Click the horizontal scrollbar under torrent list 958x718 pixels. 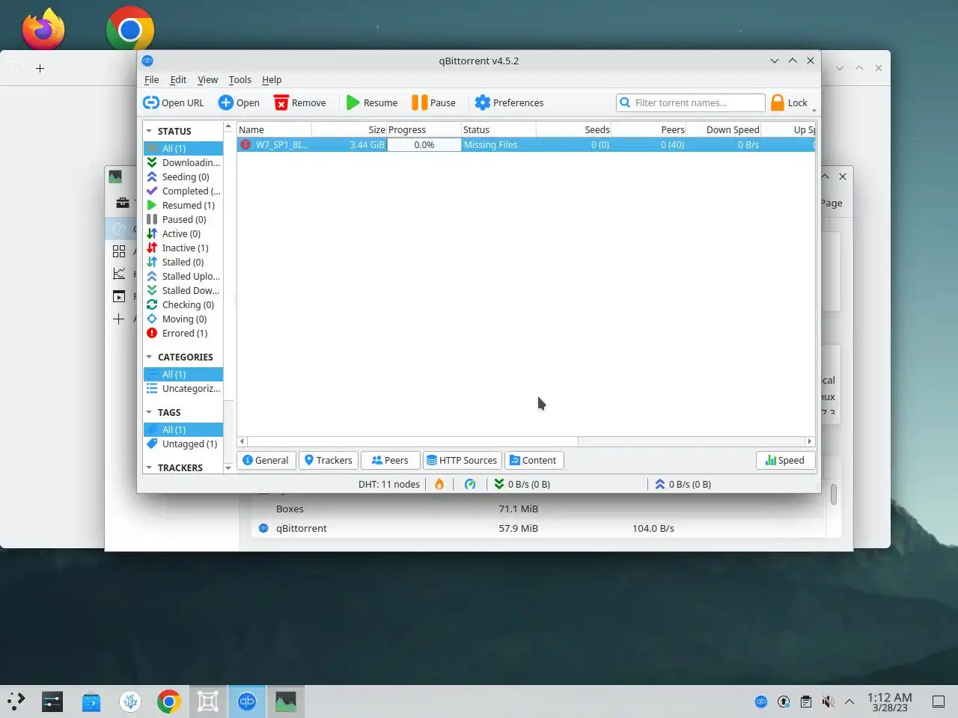click(412, 441)
